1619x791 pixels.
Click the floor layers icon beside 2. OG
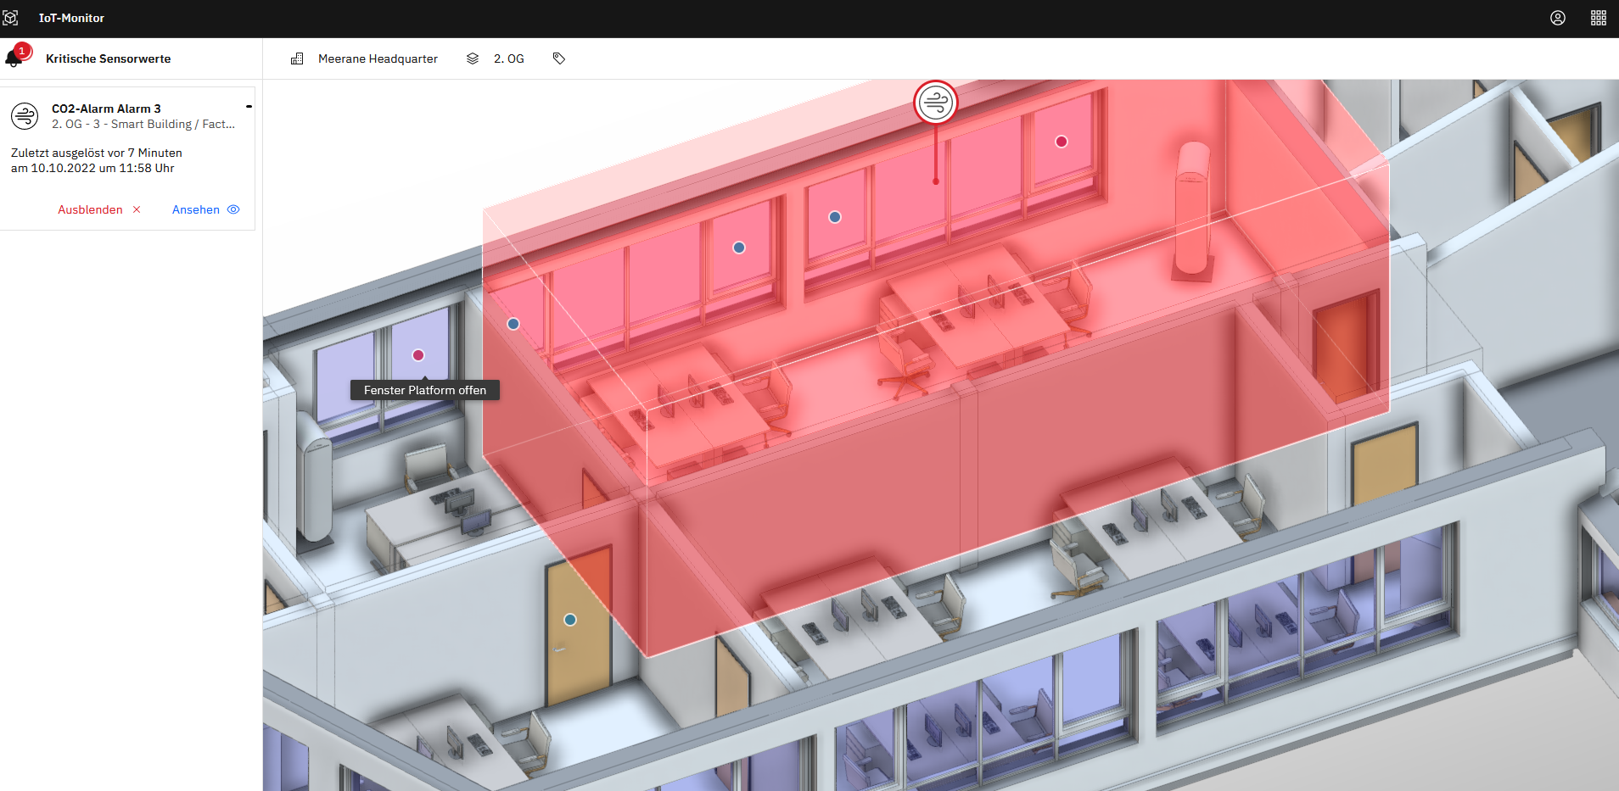(473, 58)
